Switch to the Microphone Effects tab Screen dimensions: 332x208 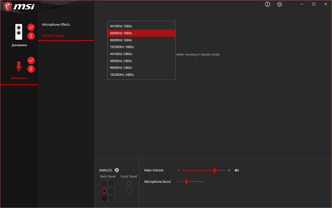point(56,24)
